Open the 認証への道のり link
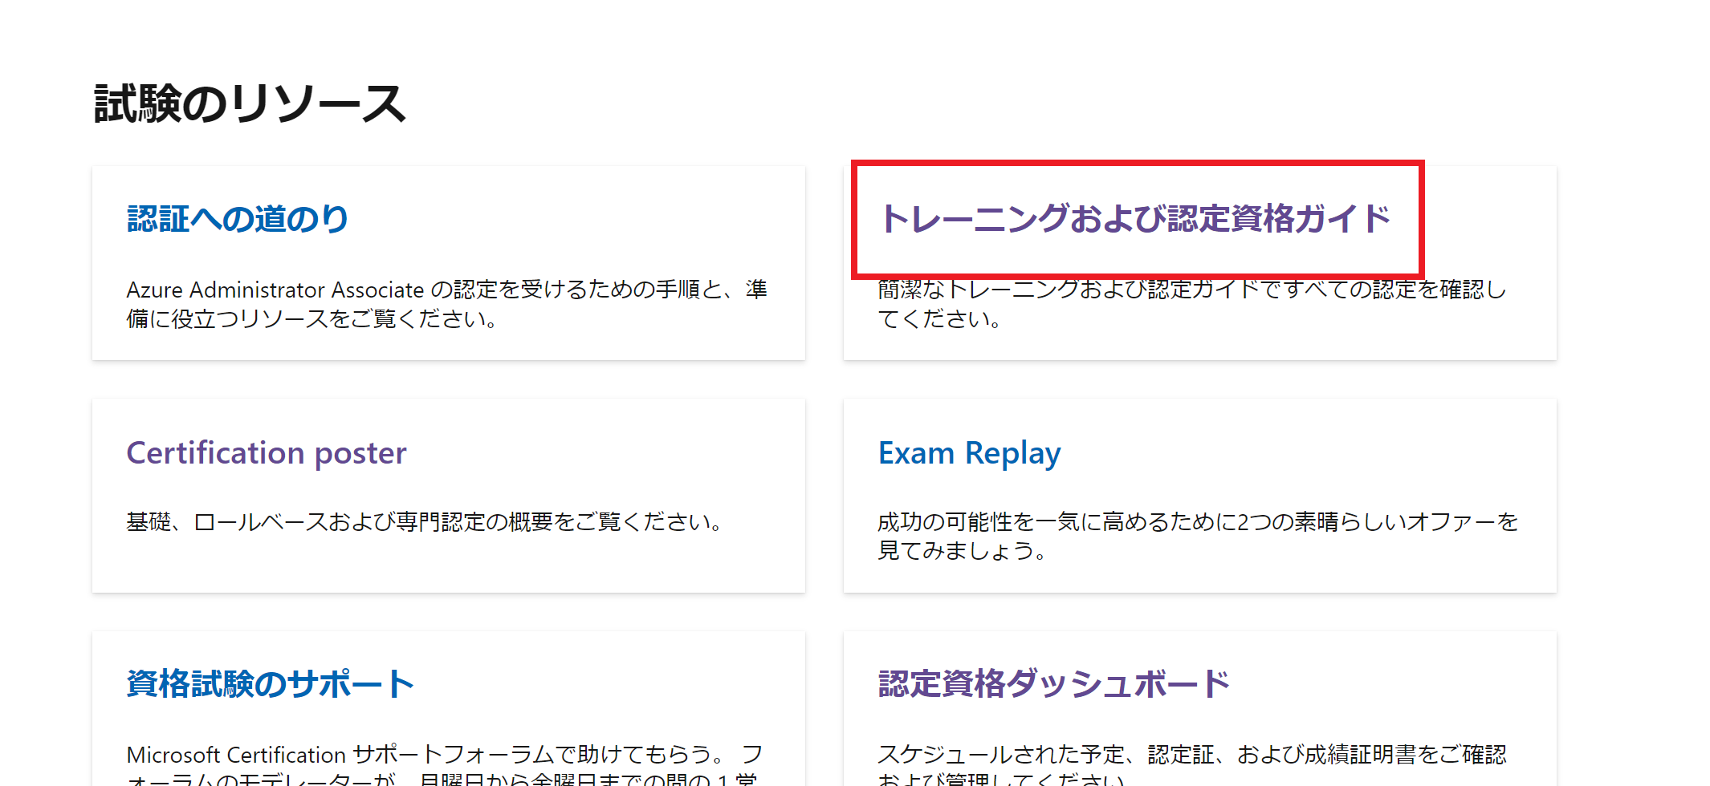The width and height of the screenshot is (1710, 786). [238, 219]
